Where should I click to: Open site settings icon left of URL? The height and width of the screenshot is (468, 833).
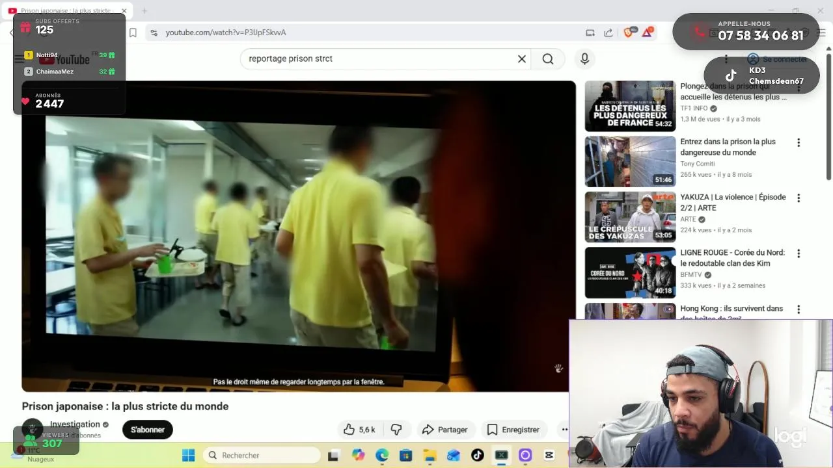coord(154,32)
